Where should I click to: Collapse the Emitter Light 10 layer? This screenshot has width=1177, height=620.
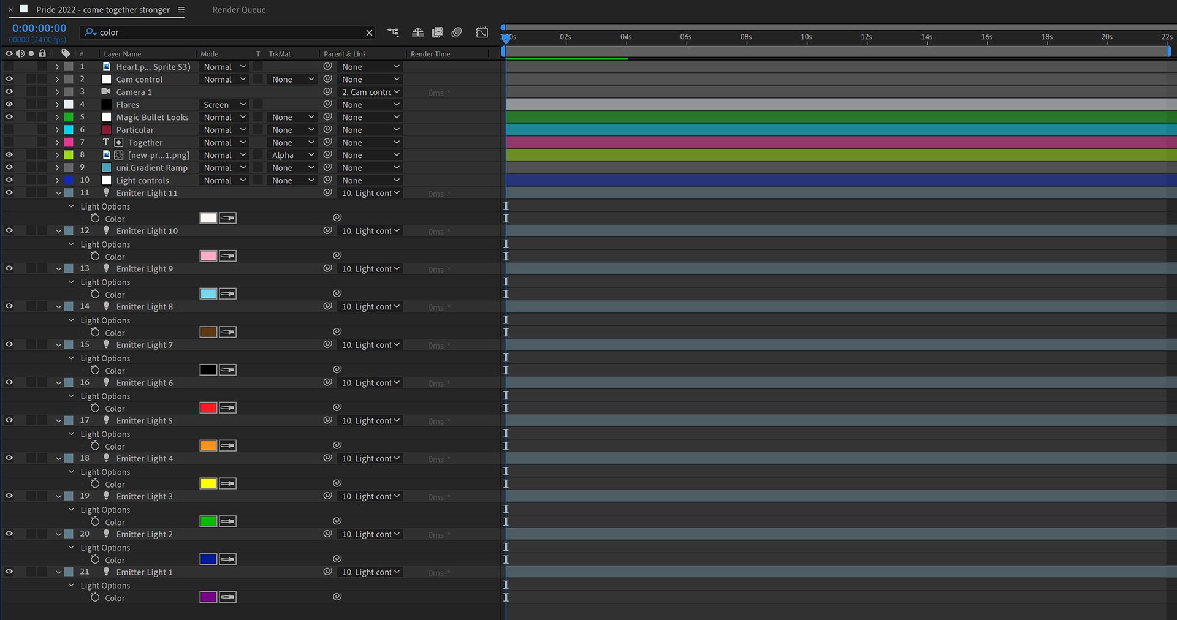point(59,231)
